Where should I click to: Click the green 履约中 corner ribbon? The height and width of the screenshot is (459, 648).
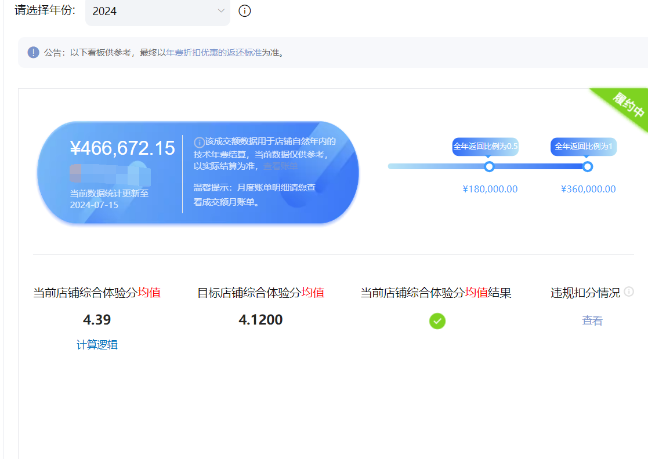pyautogui.click(x=625, y=105)
